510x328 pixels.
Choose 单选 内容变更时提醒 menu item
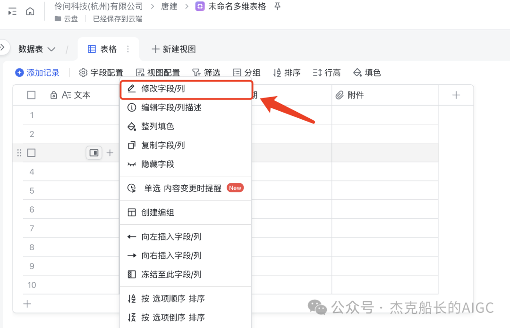tap(186, 188)
